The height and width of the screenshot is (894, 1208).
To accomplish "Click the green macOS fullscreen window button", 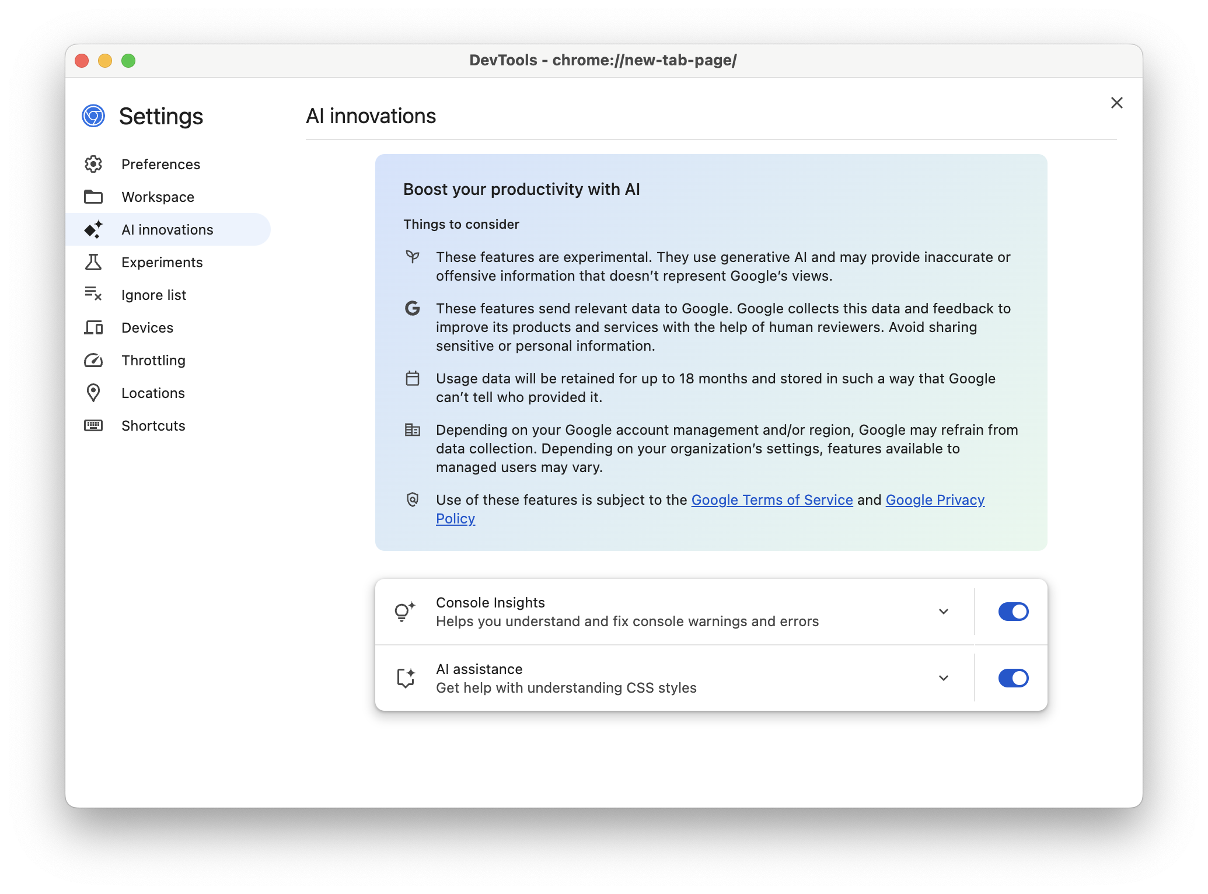I will tap(128, 61).
